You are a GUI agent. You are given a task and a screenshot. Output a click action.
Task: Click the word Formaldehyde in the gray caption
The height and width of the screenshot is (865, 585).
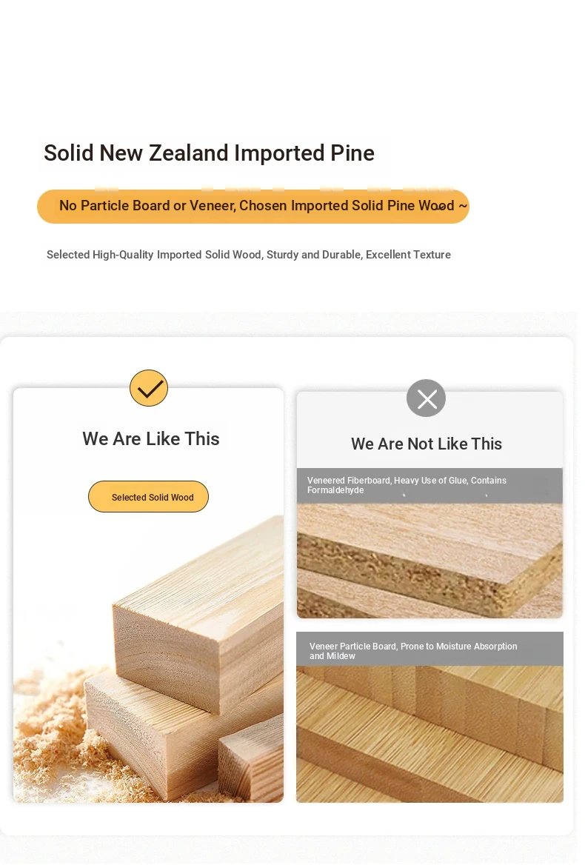[335, 490]
